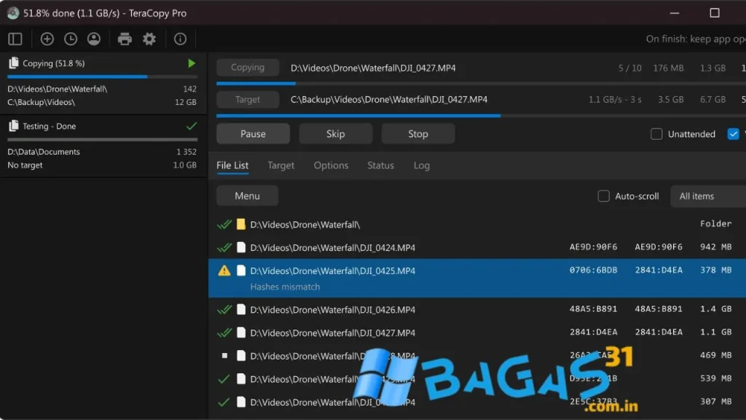
Task: Stop the copy operation
Action: pos(417,134)
